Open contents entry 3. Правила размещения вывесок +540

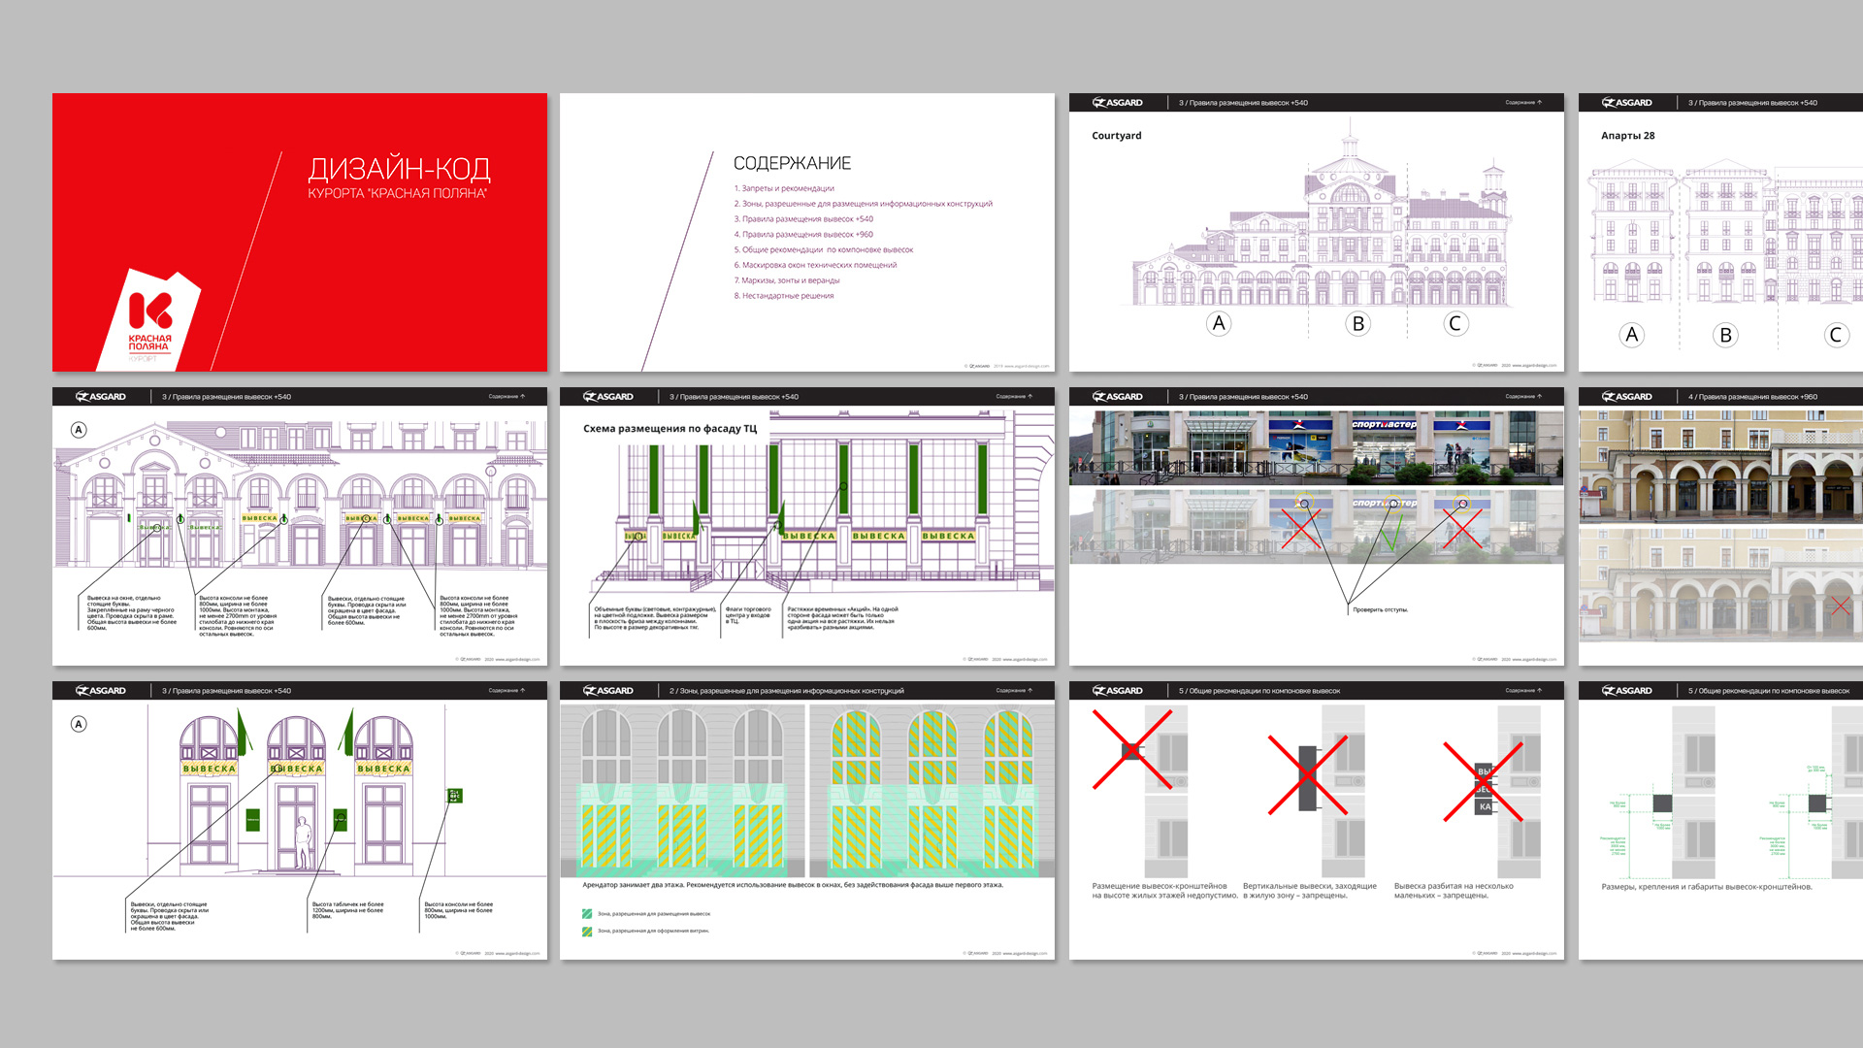tap(803, 219)
